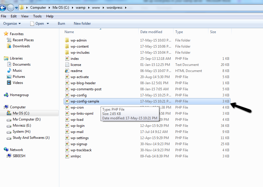Click the folder icon in address bar

click(x=22, y=7)
